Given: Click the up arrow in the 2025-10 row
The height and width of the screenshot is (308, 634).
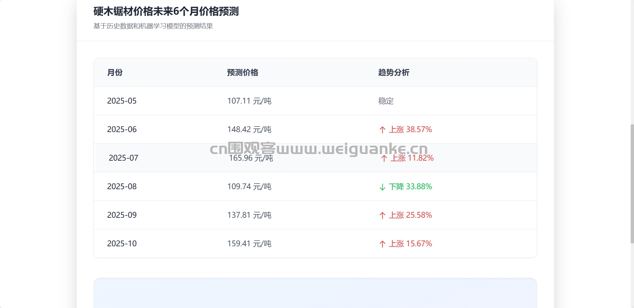Looking at the screenshot, I should [x=382, y=244].
